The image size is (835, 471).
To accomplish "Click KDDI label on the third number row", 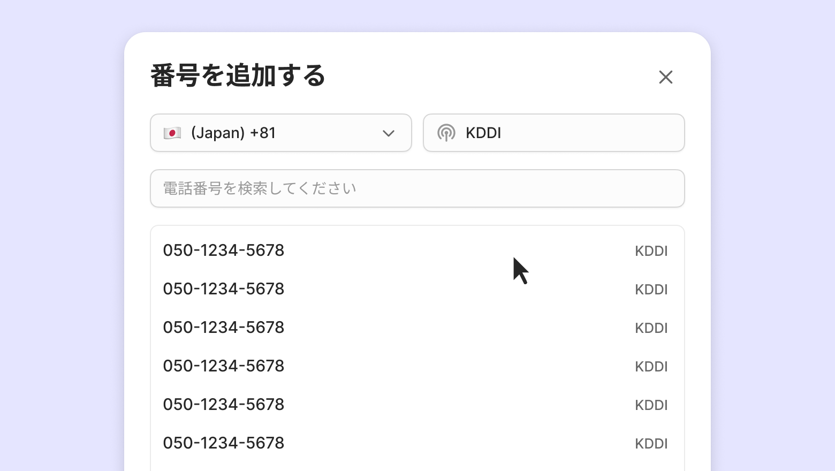I will pos(651,328).
